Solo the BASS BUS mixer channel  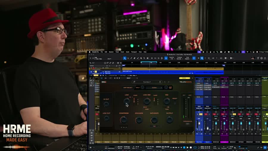(234, 114)
